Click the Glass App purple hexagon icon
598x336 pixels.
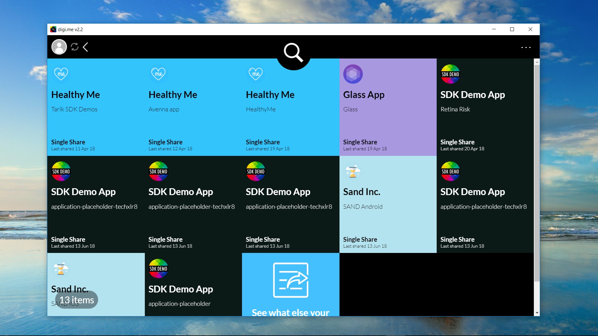click(x=353, y=74)
